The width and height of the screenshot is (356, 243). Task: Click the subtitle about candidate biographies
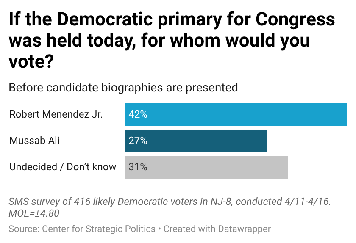click(123, 88)
